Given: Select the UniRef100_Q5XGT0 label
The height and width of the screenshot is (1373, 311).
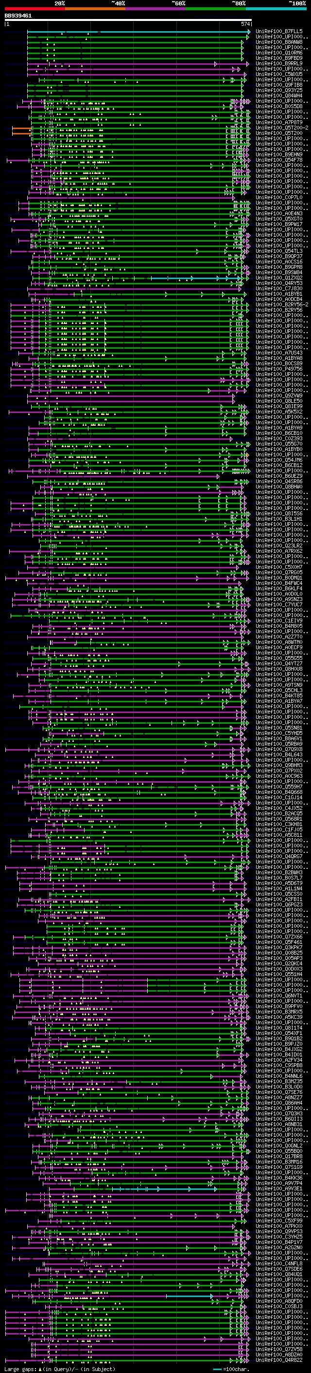Looking at the screenshot, I should [279, 219].
